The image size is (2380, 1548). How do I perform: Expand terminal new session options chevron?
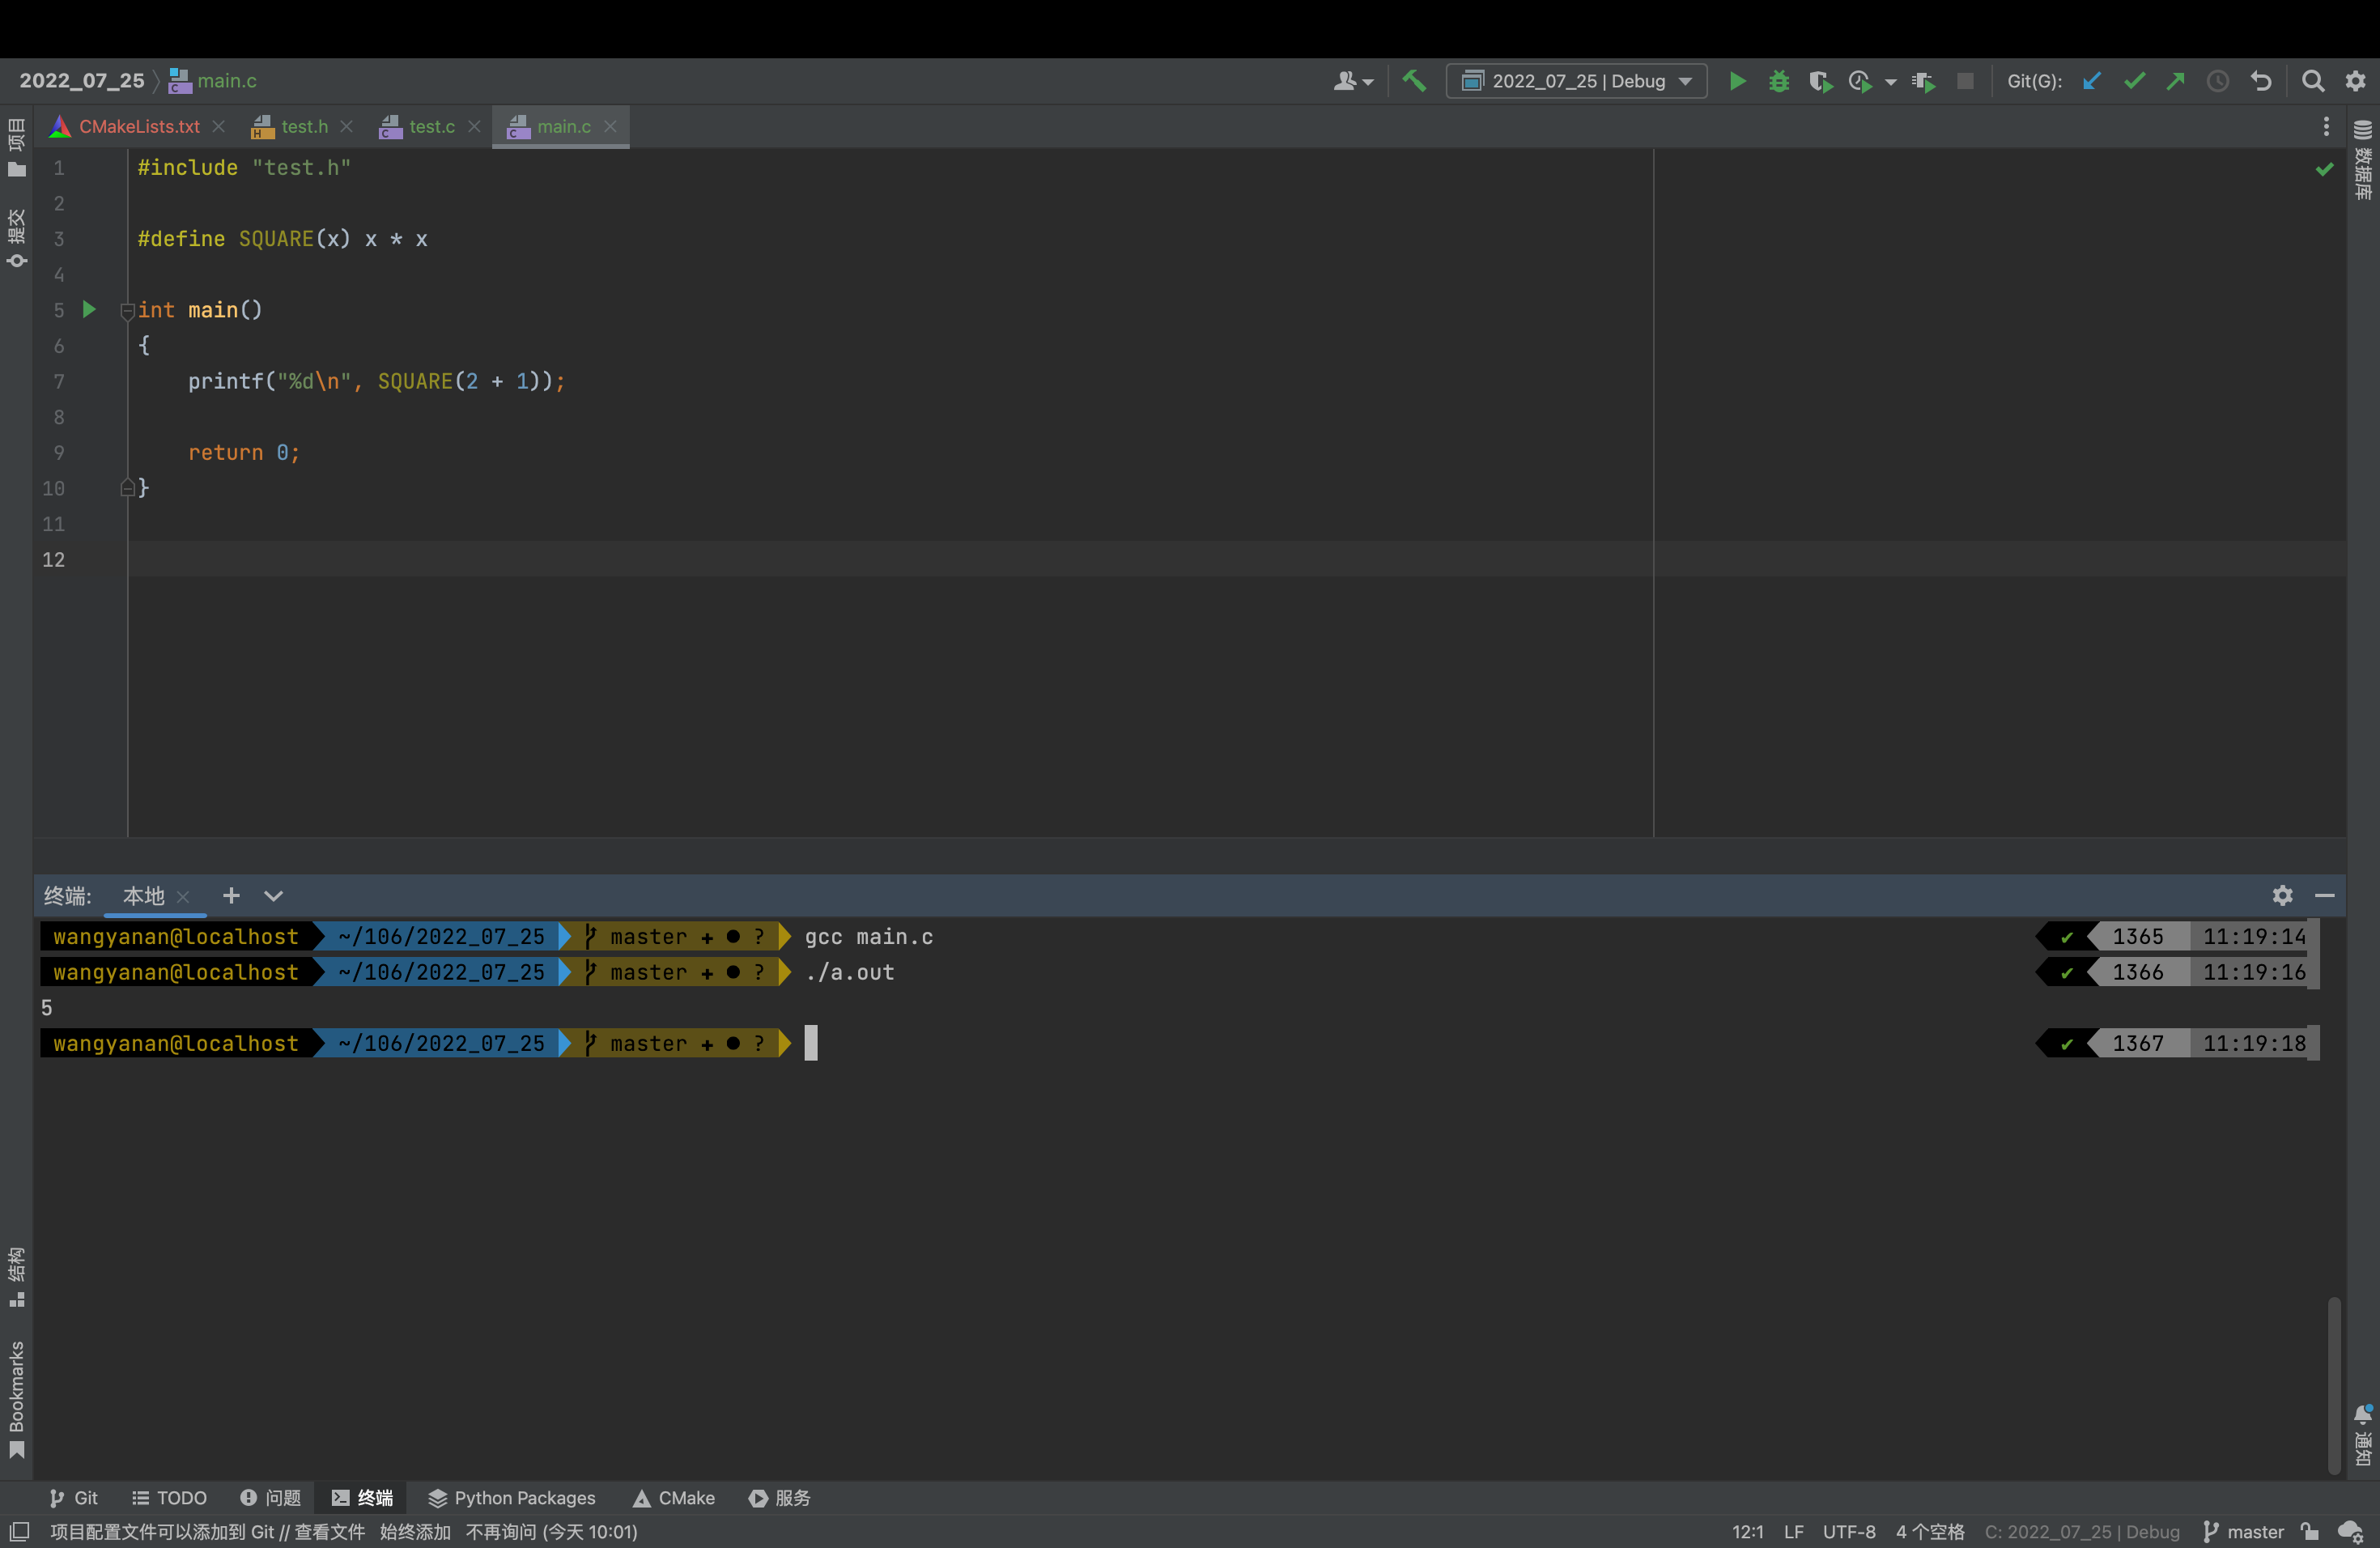tap(273, 895)
